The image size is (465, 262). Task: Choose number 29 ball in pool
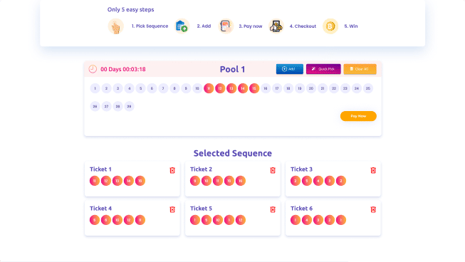(130, 106)
